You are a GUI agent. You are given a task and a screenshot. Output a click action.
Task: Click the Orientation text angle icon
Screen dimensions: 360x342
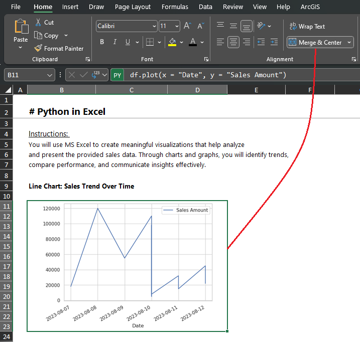click(261, 26)
